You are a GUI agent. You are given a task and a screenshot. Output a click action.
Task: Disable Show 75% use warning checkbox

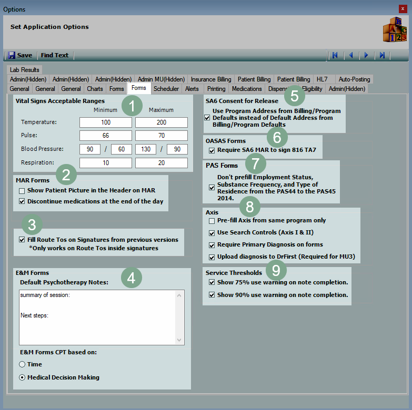point(212,283)
